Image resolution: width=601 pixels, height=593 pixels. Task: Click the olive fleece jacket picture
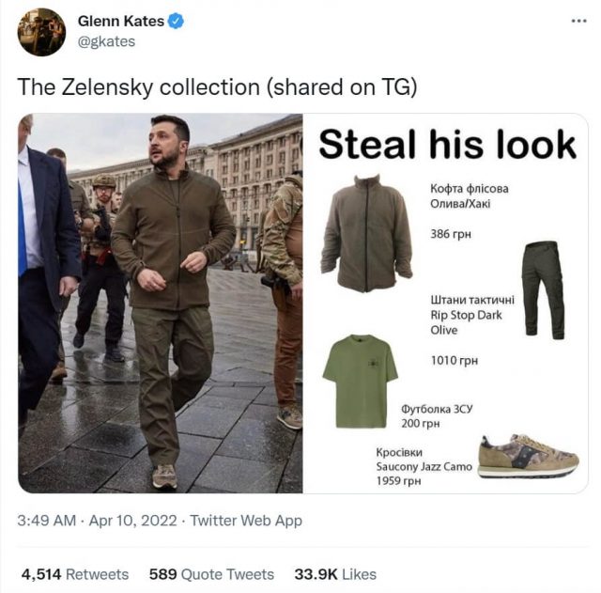(x=367, y=233)
